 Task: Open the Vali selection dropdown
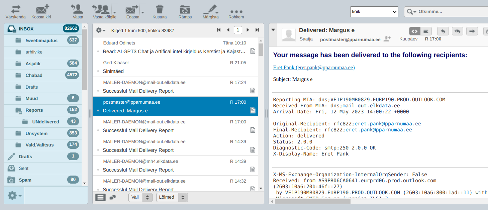[x=140, y=197]
